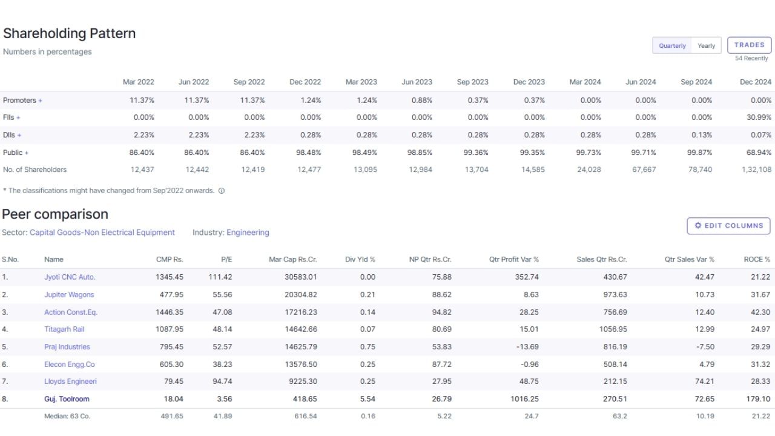Open the Engineering industry link

[248, 233]
